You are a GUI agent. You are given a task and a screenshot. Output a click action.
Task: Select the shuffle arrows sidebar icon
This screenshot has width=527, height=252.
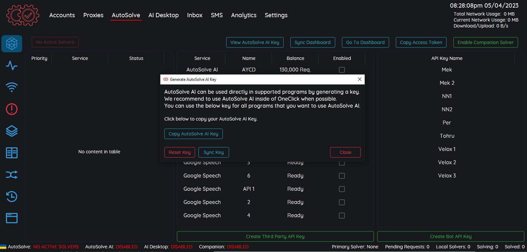coord(12,175)
